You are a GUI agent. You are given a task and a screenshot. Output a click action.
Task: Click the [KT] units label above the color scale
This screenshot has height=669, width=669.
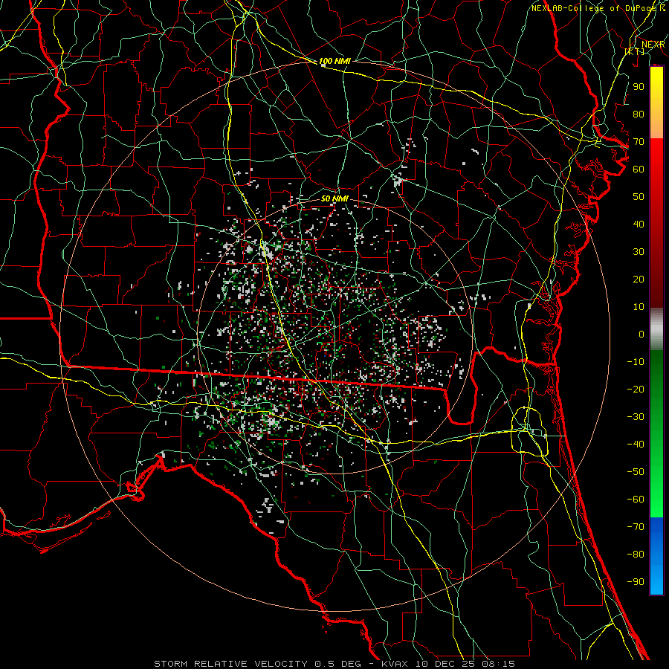(x=635, y=51)
